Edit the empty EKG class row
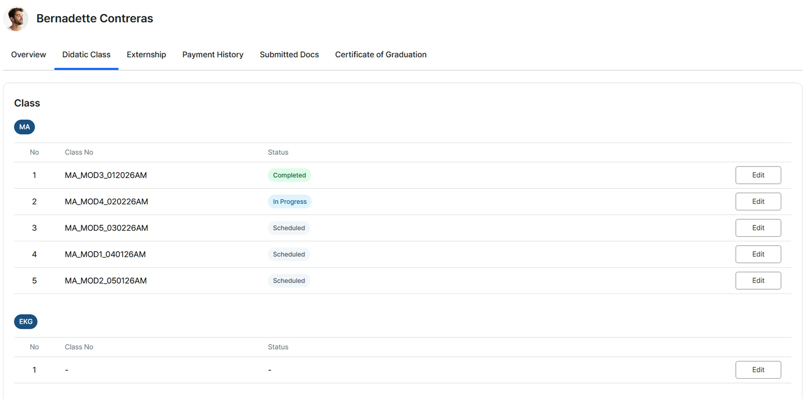This screenshot has height=399, width=806. tap(758, 370)
